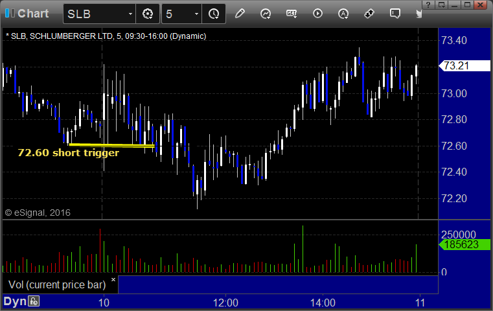Screen dimensions: 493x311
Task: Open the chart settings gear icon
Action: pos(148,14)
